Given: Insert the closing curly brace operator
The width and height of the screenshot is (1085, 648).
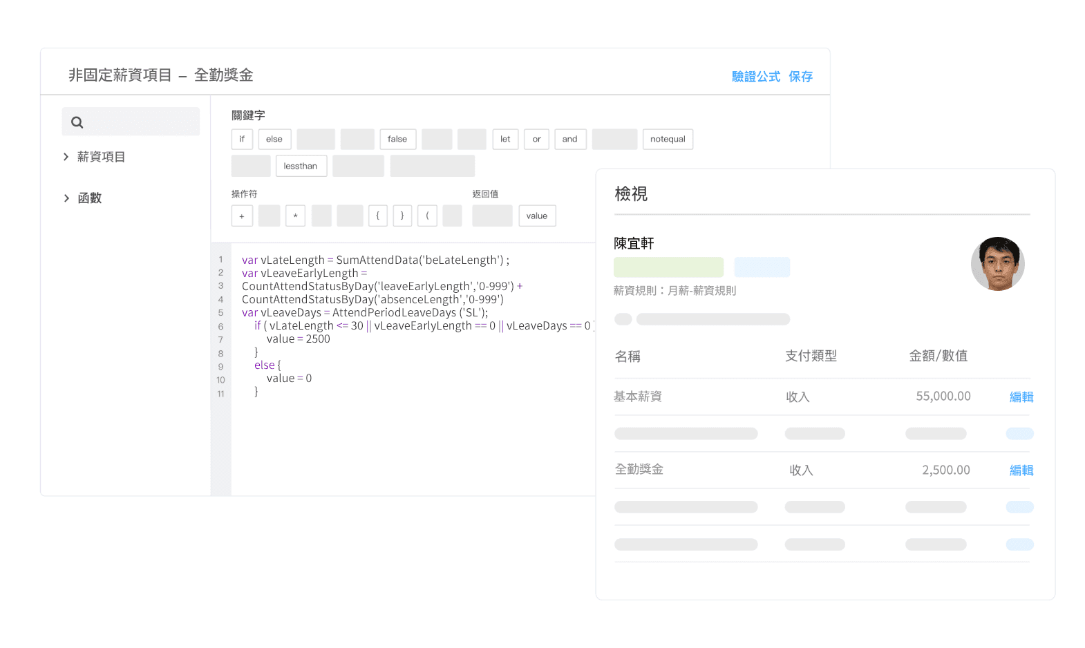Looking at the screenshot, I should coord(402,216).
